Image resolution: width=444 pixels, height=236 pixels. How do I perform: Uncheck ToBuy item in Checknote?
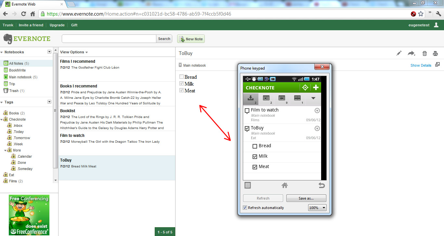click(247, 128)
